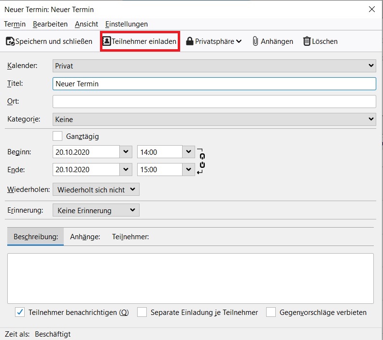Expand the Kategorie dropdown showing Keine
The image size is (383, 340).
point(214,119)
